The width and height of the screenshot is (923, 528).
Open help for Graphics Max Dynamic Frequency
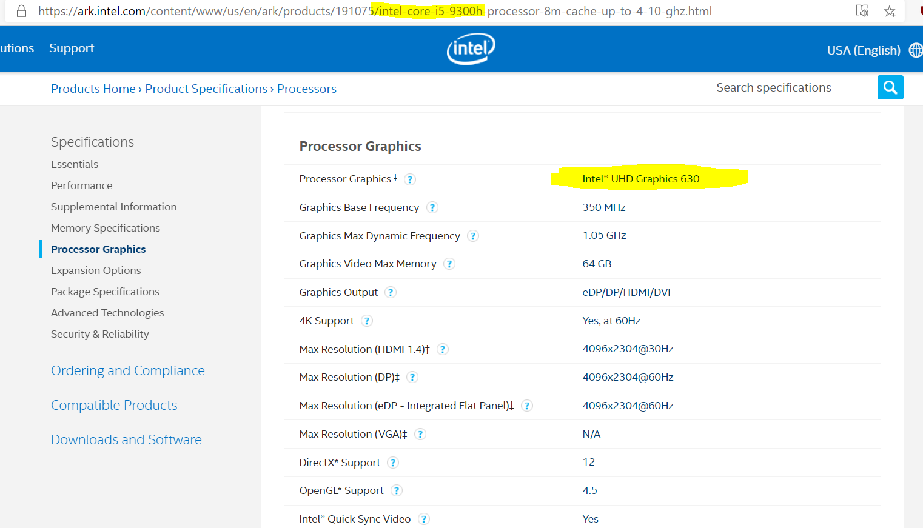[473, 236]
